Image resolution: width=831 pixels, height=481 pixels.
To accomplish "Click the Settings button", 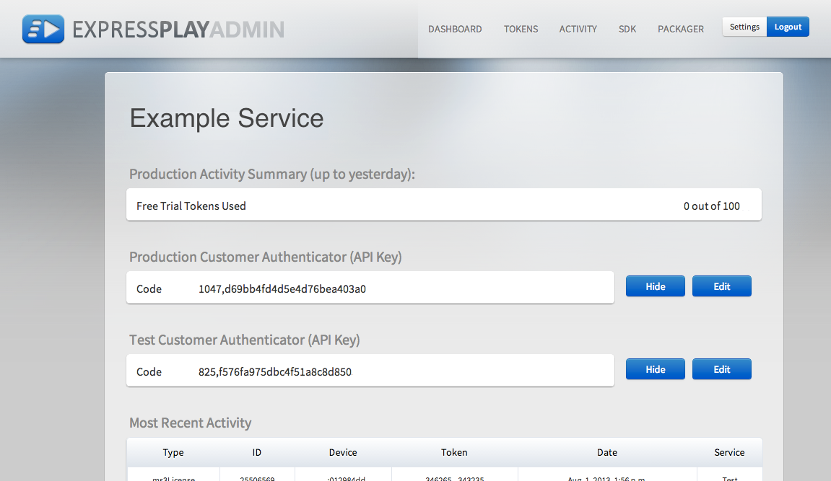I will (744, 27).
